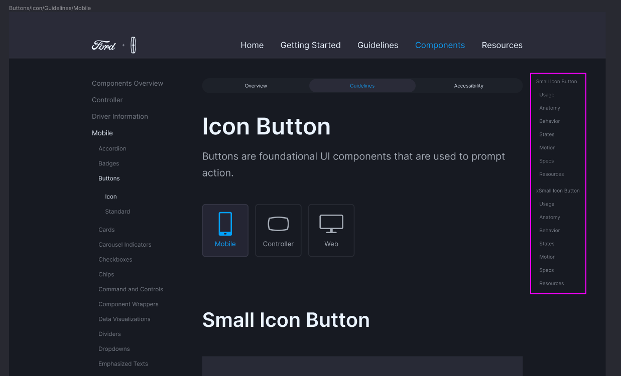Open Dividers in sidebar list
The image size is (621, 376).
point(109,334)
